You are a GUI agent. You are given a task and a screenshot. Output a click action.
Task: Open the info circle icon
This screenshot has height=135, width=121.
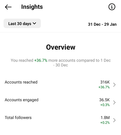pyautogui.click(x=112, y=7)
